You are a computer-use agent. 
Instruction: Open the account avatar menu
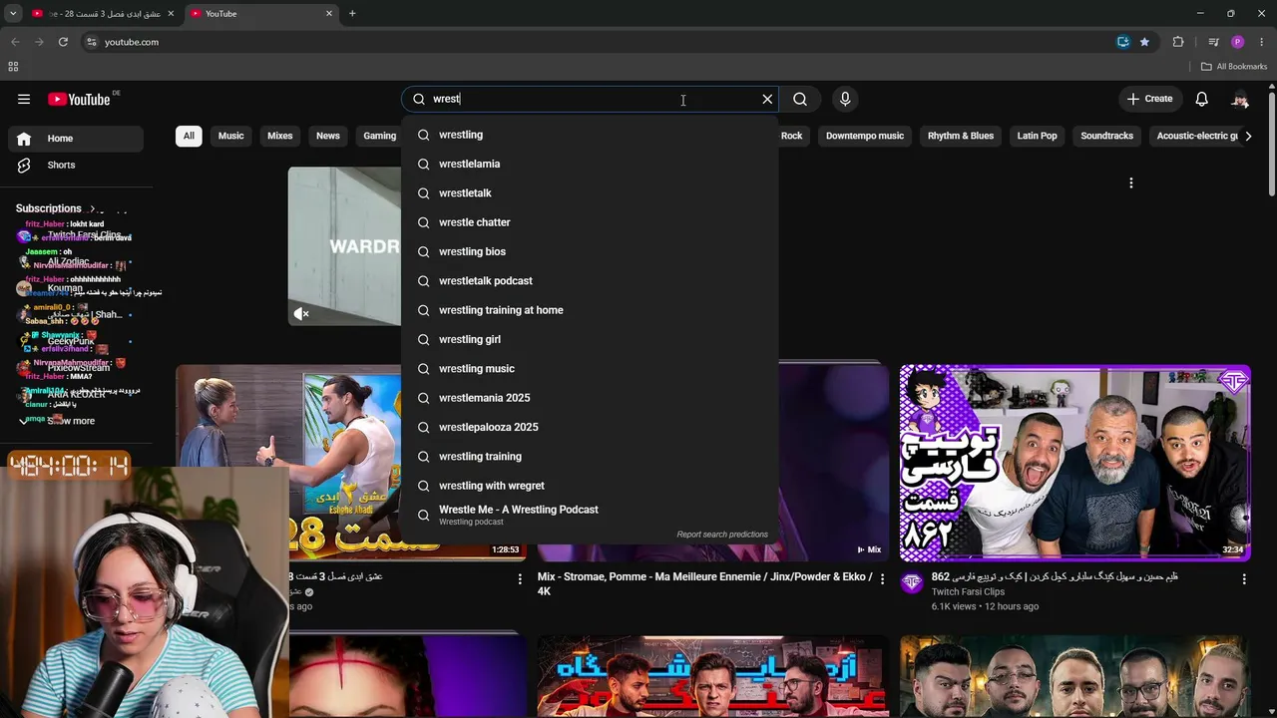click(1240, 99)
